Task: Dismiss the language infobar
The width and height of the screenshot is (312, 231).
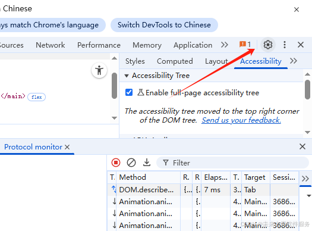Action: click(x=297, y=10)
